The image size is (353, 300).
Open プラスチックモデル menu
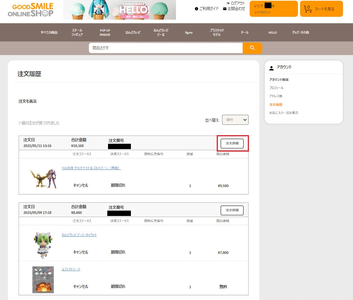[217, 33]
